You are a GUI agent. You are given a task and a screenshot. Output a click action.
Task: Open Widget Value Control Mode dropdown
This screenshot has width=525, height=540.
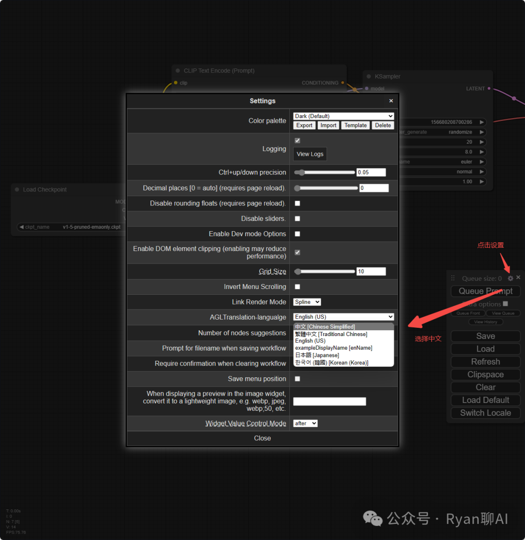(305, 423)
